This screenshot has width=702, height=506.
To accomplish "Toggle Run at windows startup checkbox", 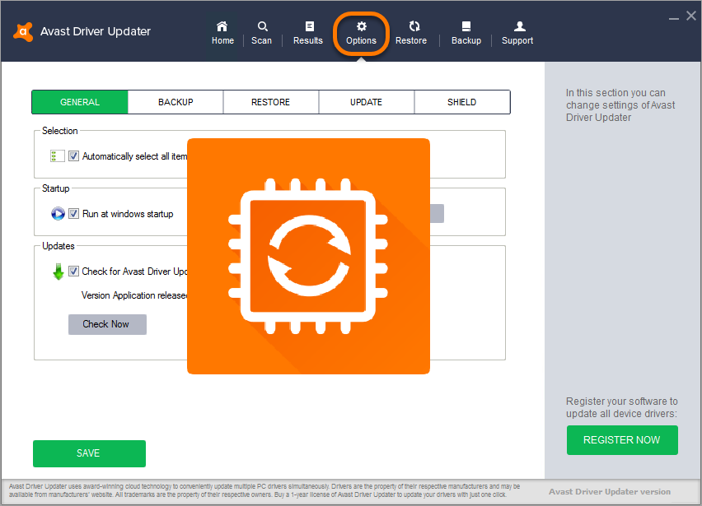I will pos(73,214).
